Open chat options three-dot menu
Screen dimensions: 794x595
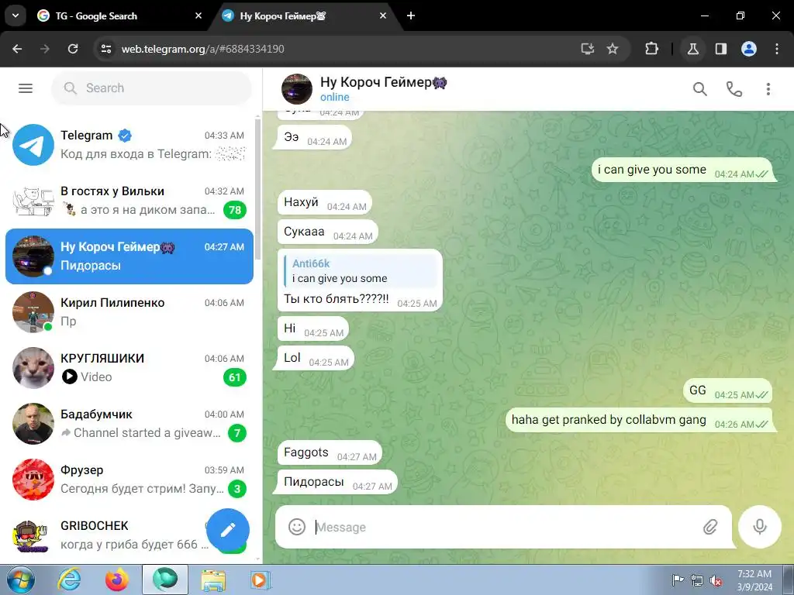[x=768, y=89]
